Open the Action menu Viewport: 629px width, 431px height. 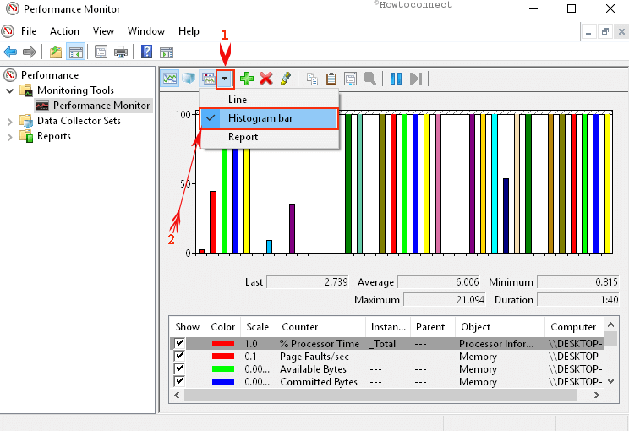tap(64, 31)
